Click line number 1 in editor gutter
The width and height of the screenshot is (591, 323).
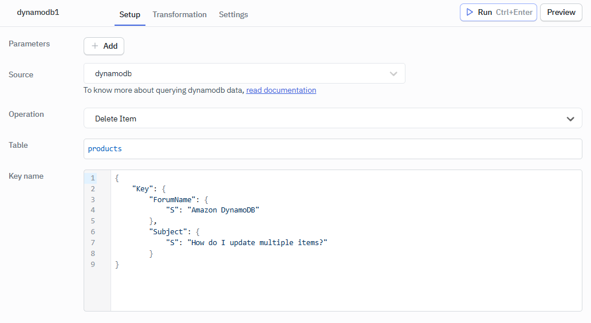[92, 178]
